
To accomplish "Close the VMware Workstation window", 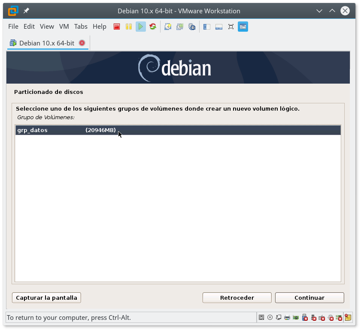I will click(x=345, y=11).
